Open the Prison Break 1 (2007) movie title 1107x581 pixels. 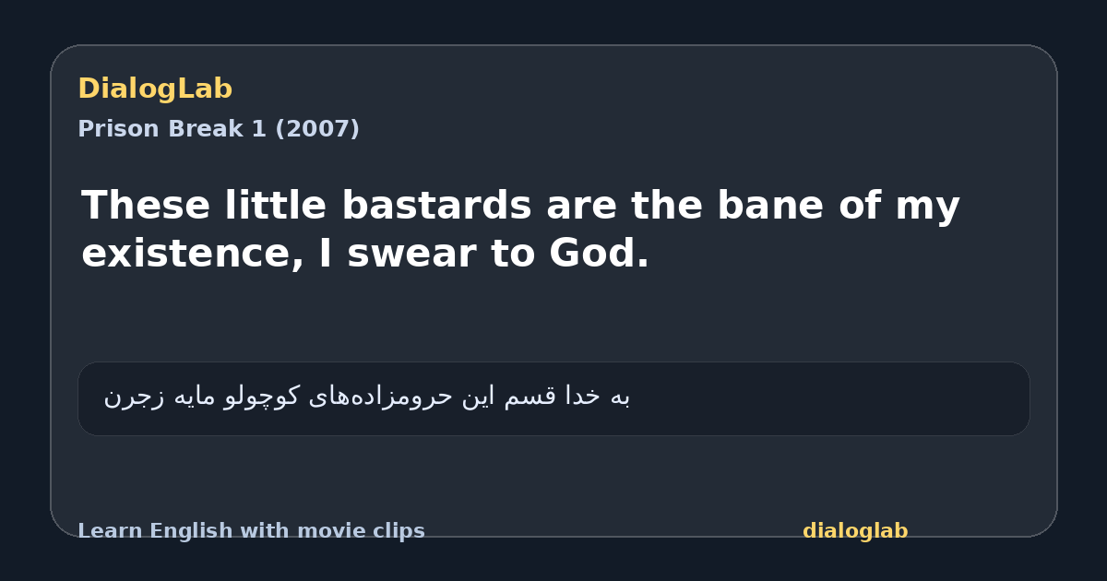click(x=219, y=129)
